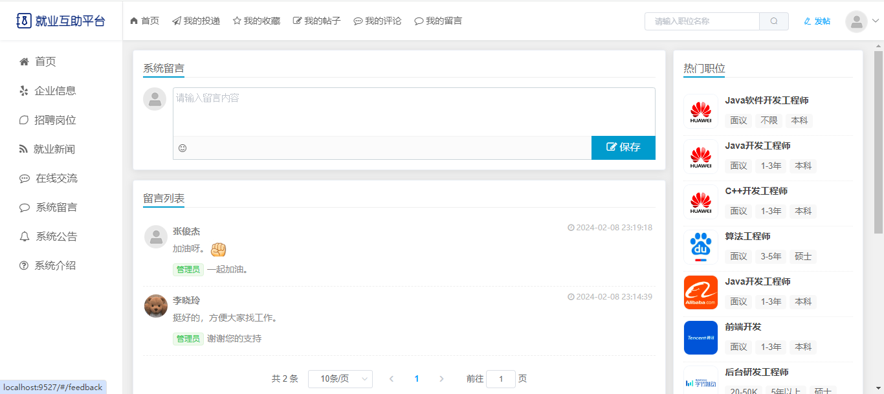Image resolution: width=884 pixels, height=394 pixels.
Task: Open 首页 in the top navigation
Action: (144, 21)
